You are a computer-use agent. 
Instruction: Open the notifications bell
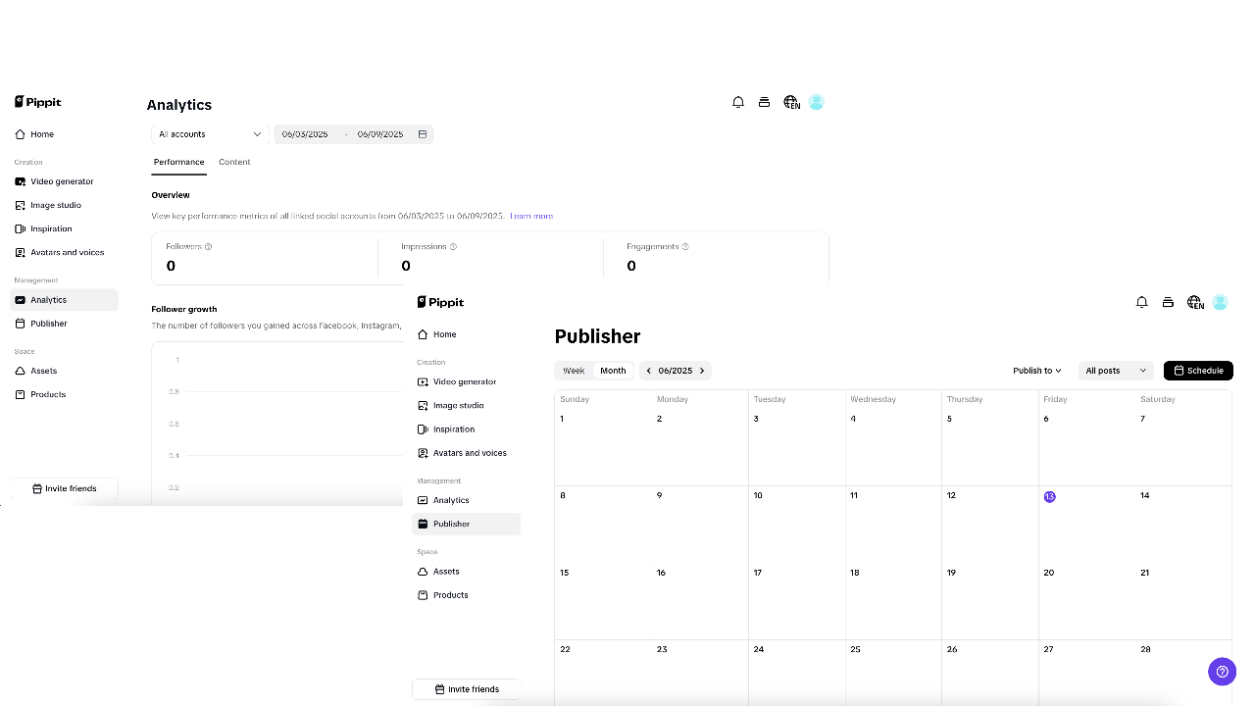[x=1141, y=302]
